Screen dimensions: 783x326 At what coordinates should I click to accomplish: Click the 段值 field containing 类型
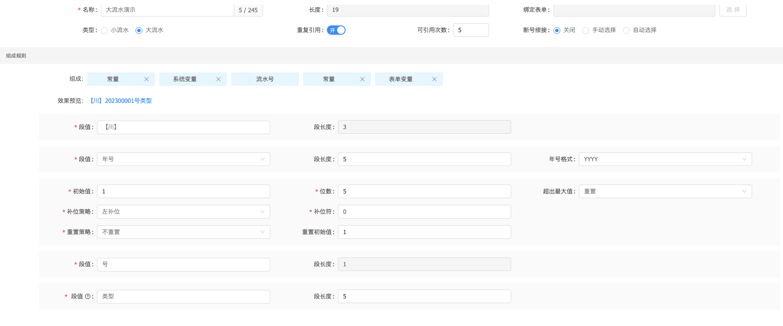[x=183, y=296]
